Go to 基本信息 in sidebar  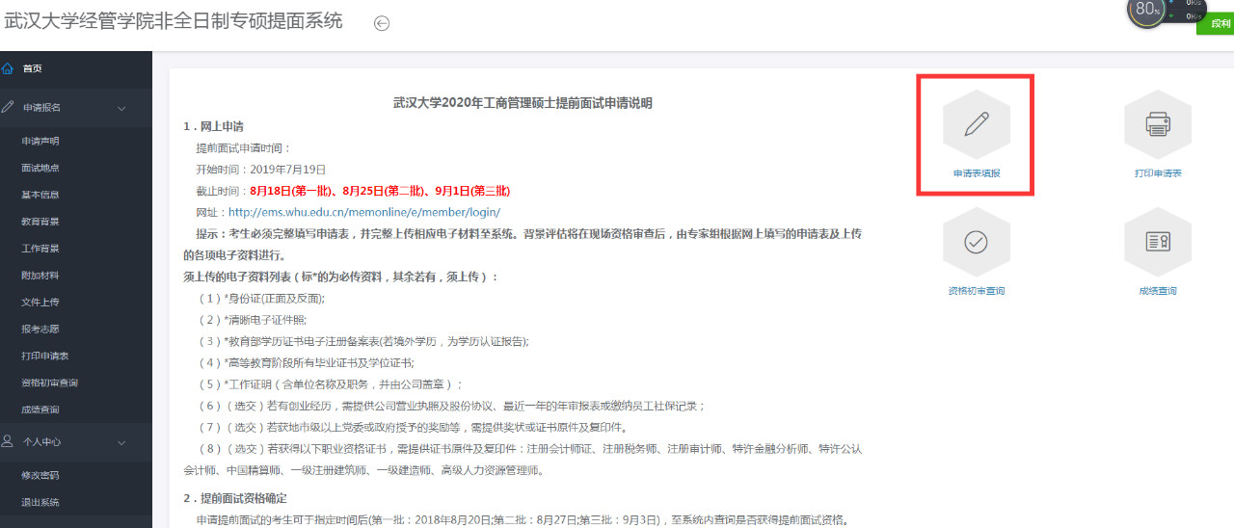pyautogui.click(x=40, y=195)
